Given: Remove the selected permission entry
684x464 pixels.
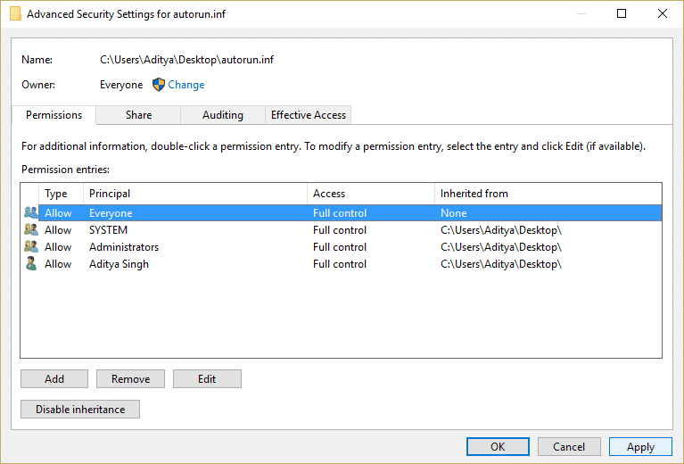Looking at the screenshot, I should click(x=130, y=379).
